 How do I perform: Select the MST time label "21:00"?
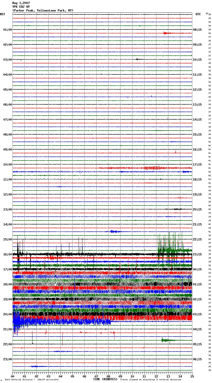coord(8,329)
